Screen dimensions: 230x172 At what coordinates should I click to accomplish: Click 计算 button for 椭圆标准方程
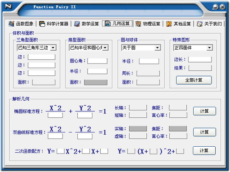(x=205, y=111)
